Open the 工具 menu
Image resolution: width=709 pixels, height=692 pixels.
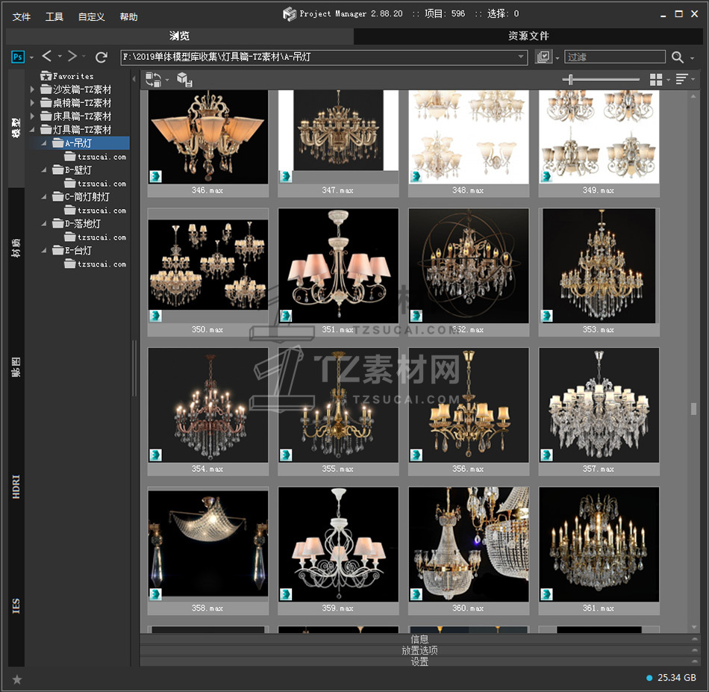[x=54, y=16]
